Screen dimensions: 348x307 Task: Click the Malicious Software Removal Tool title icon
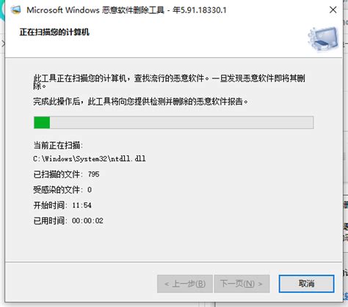[x=15, y=10]
